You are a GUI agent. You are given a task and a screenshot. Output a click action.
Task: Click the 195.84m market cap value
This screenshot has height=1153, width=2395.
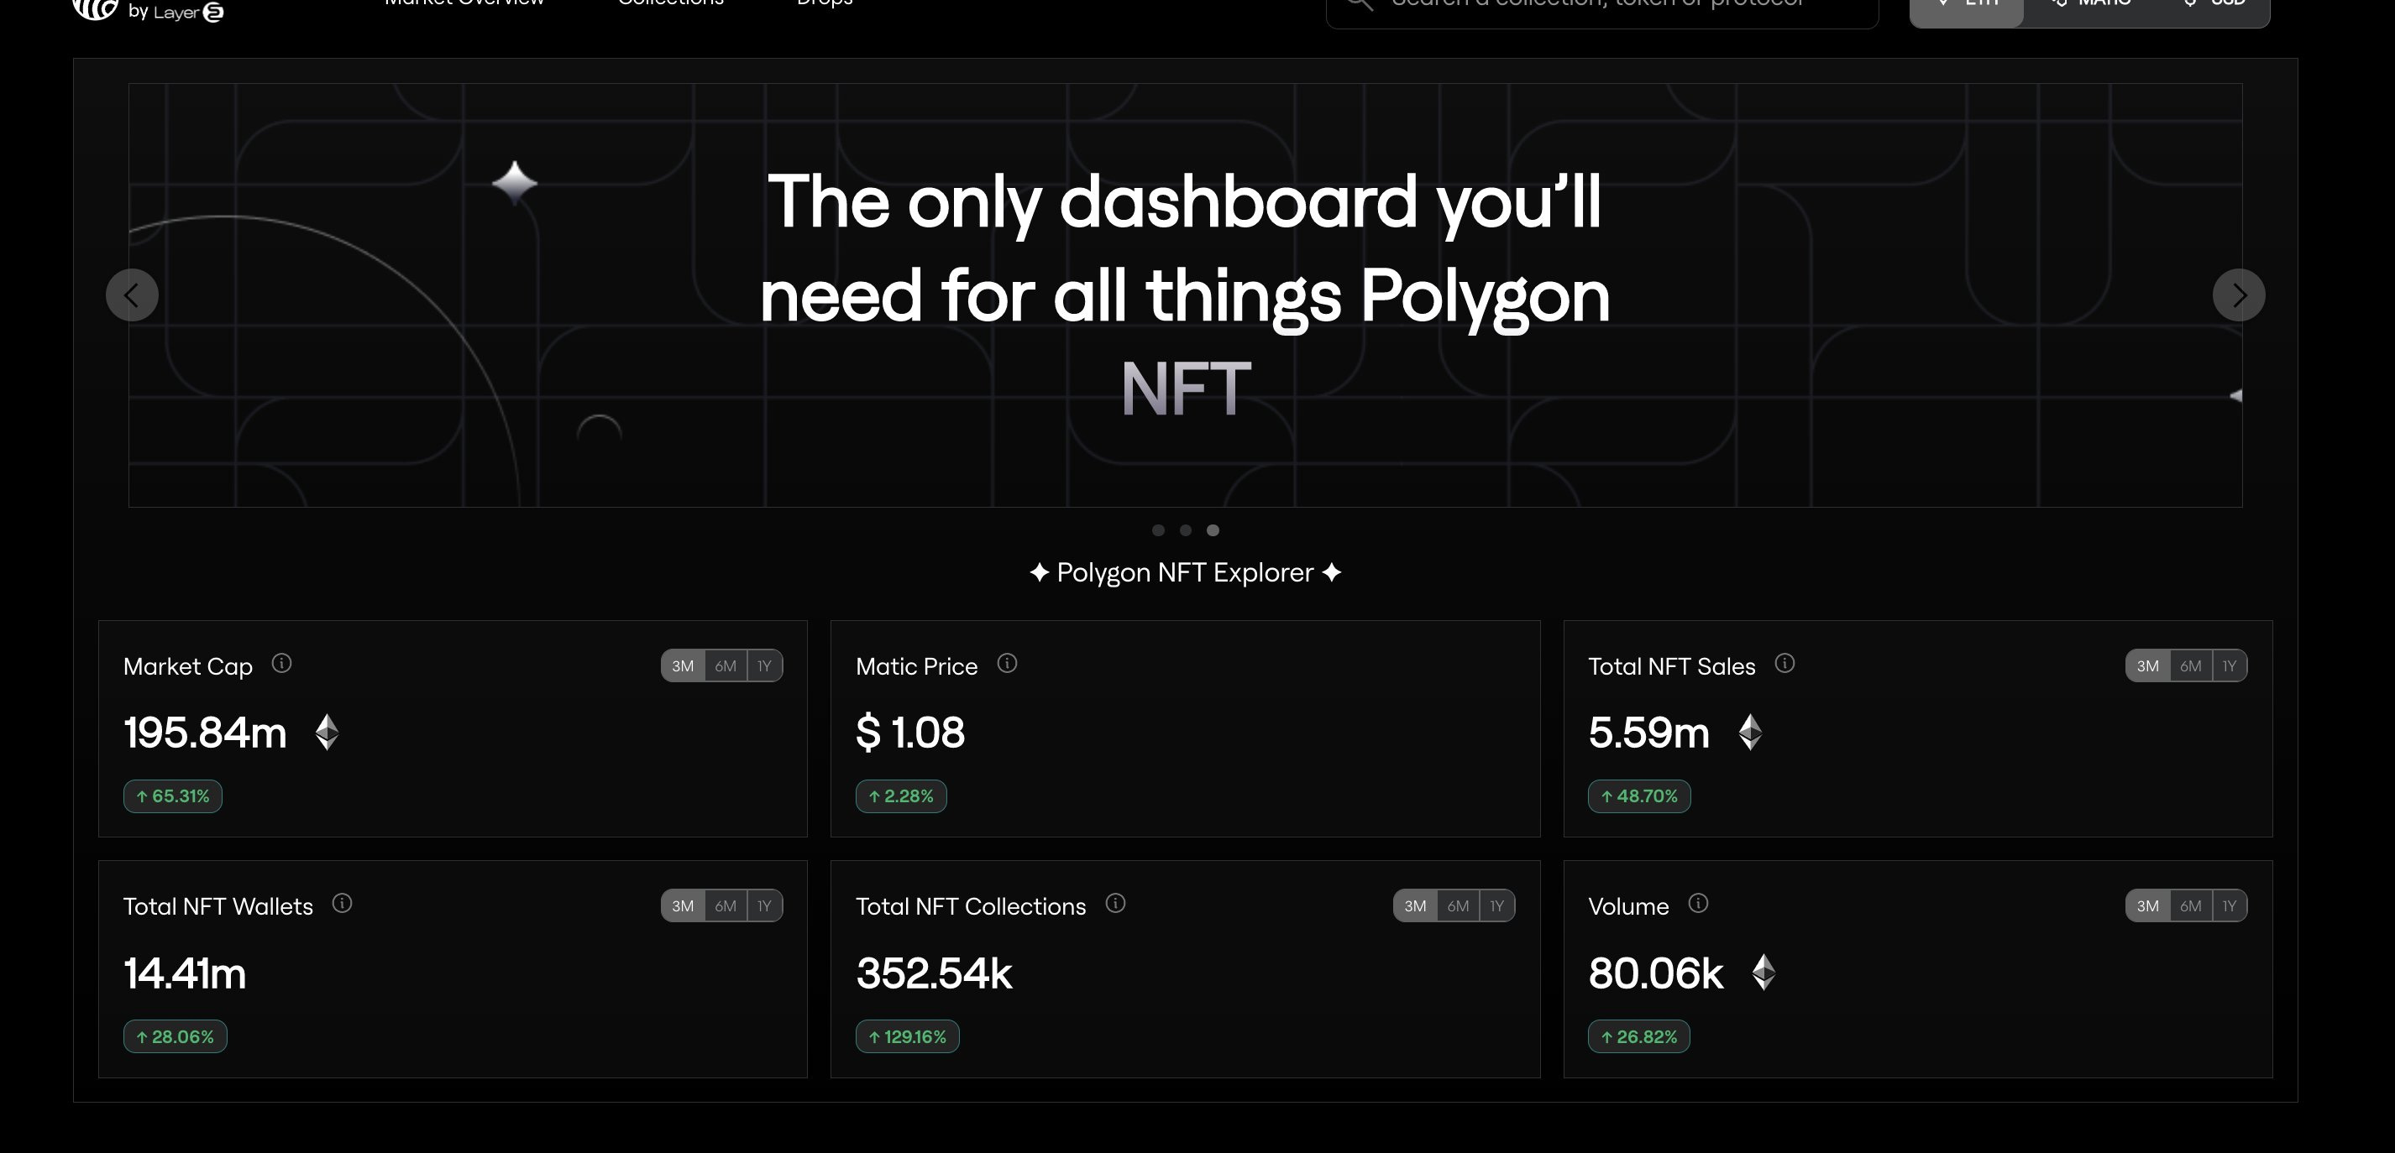pyautogui.click(x=206, y=732)
